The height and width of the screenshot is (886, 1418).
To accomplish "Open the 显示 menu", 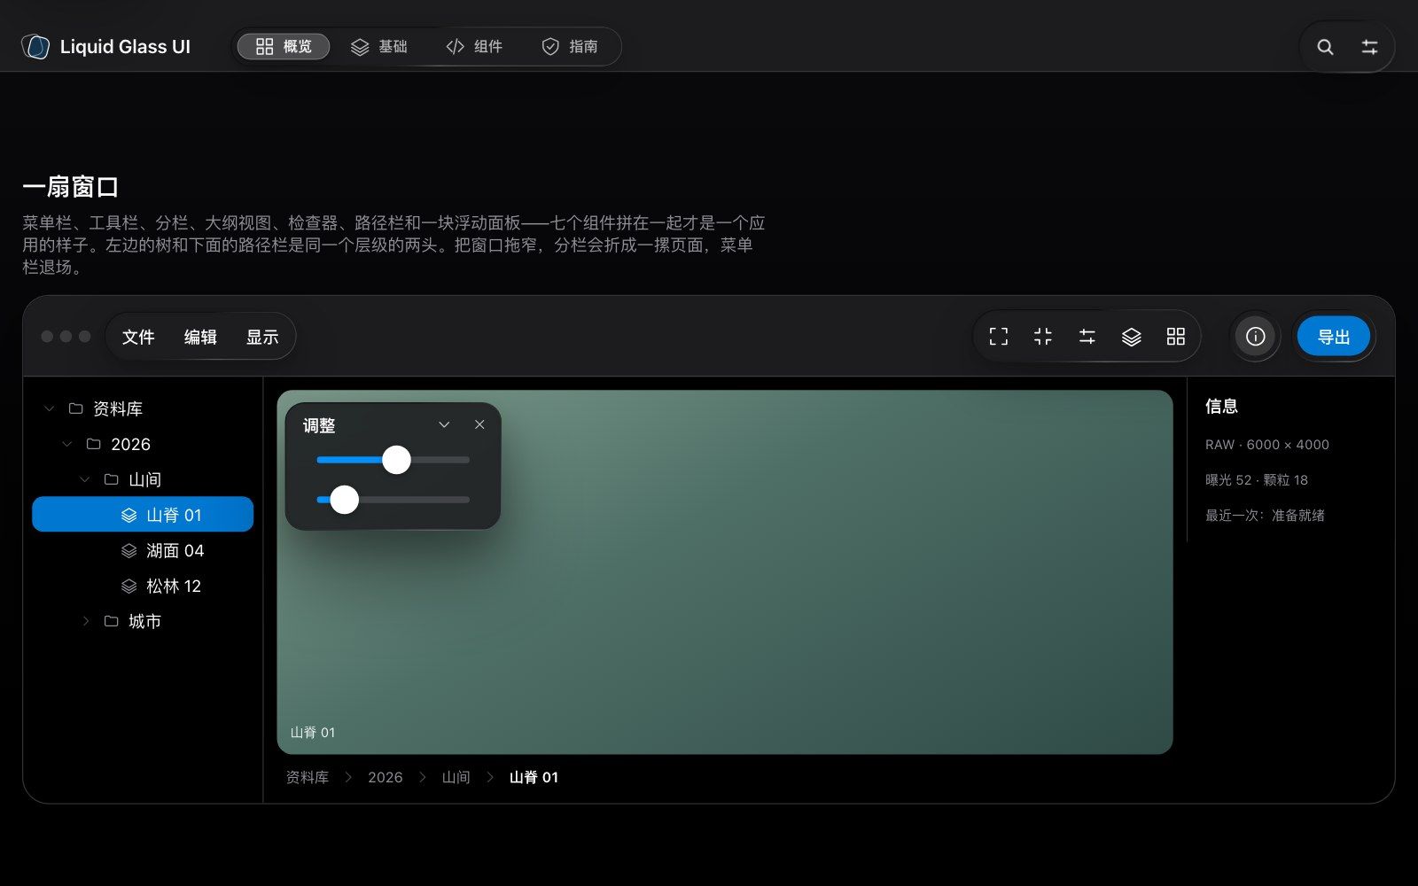I will coord(262,337).
